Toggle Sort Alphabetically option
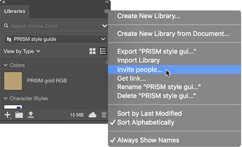242x147 pixels. coord(146,122)
